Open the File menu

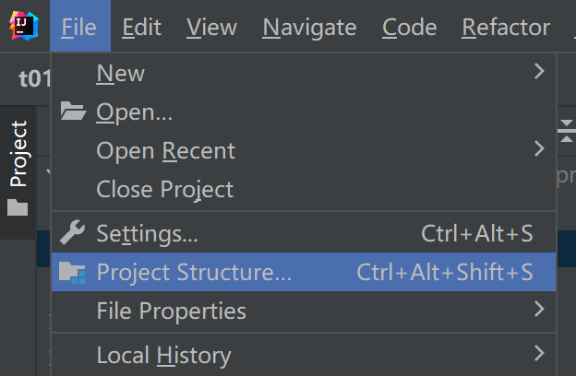79,28
